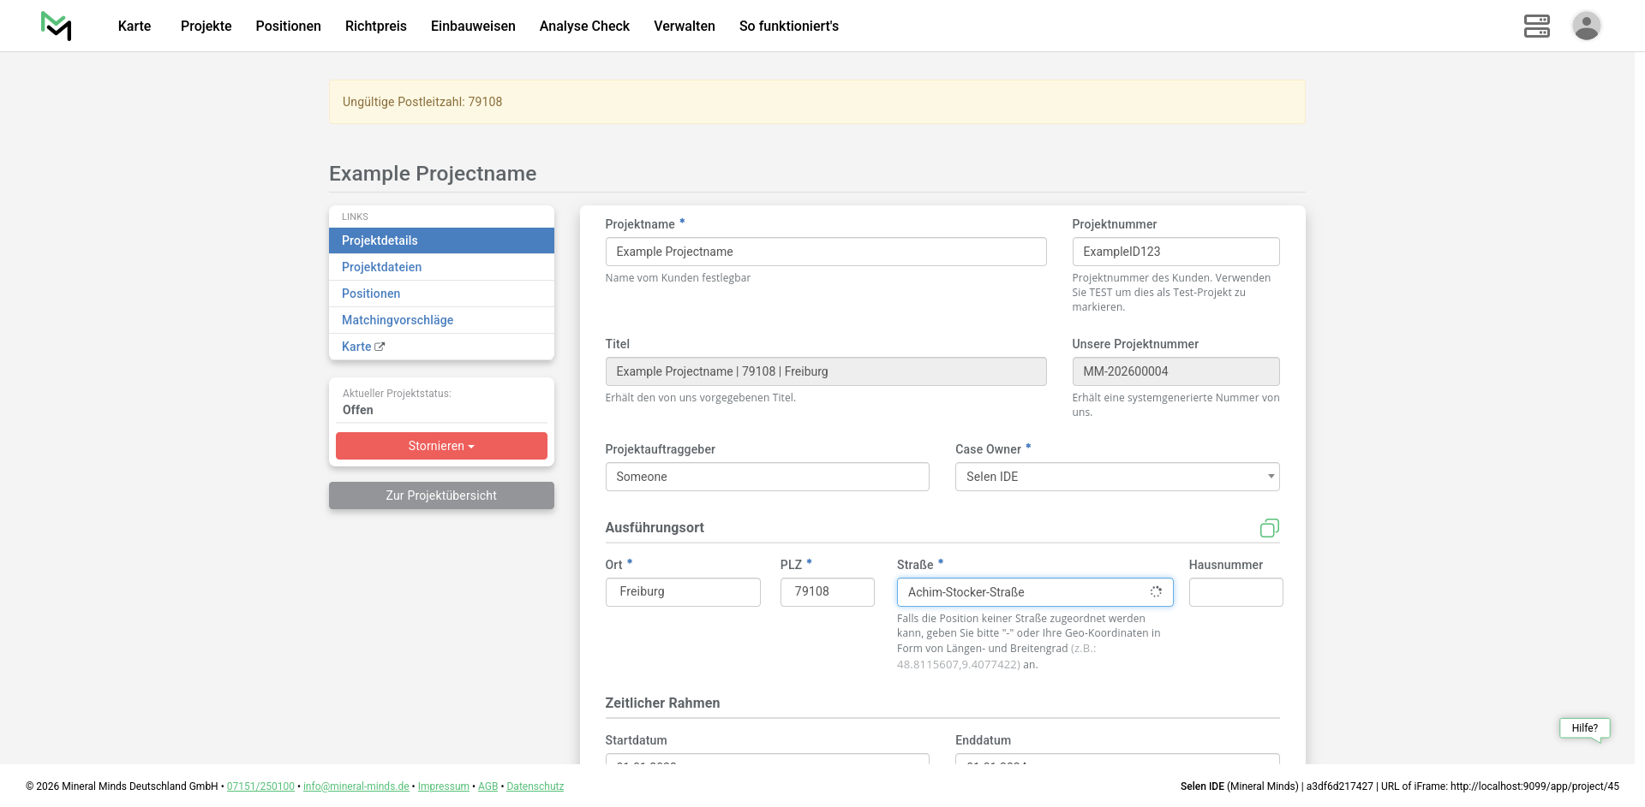Click the Datenschutz footer link
The image size is (1645, 807).
click(535, 786)
